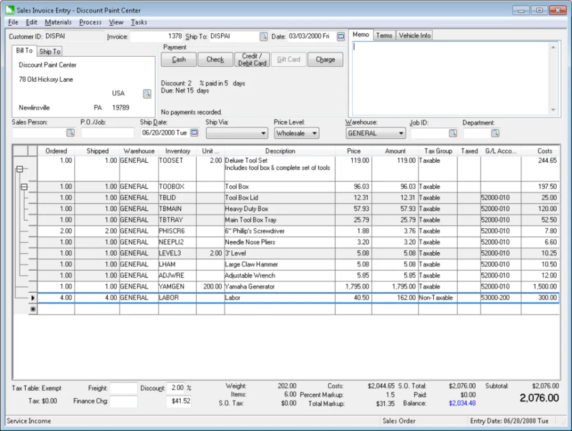Open the Ship Via dropdown

264,133
